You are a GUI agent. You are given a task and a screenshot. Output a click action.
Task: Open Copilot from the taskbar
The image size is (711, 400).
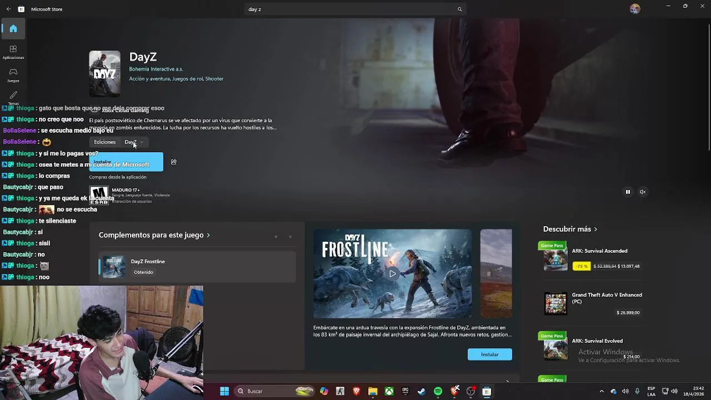(x=324, y=391)
